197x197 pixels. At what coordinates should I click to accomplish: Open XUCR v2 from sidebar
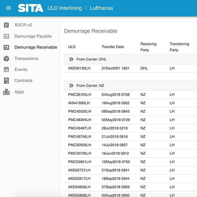click(x=23, y=25)
